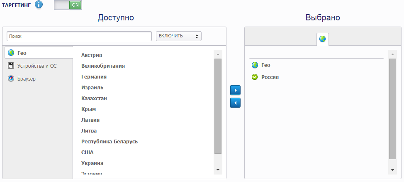Select Германия in available list
The height and width of the screenshot is (182, 404).
[x=94, y=77]
